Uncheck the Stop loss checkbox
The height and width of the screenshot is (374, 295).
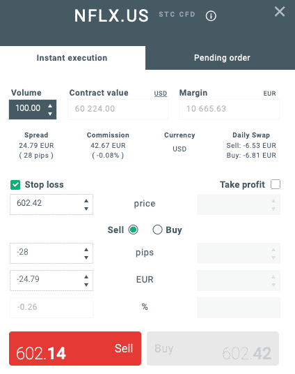coord(15,185)
